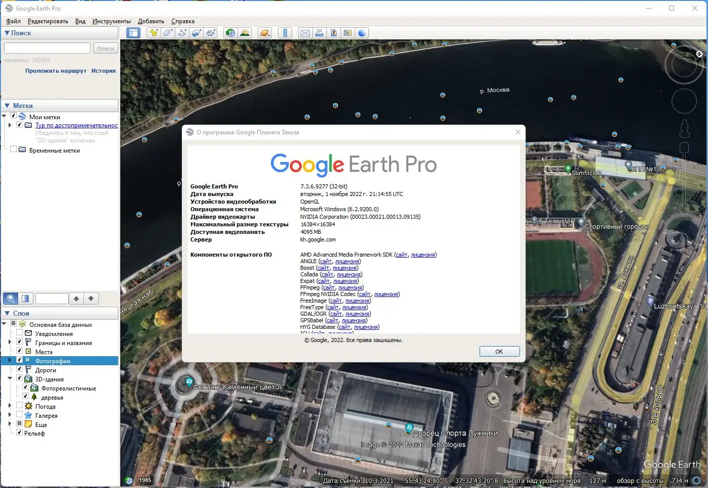This screenshot has height=488, width=708.
Task: Click inside the Поиск search field
Action: coord(46,48)
